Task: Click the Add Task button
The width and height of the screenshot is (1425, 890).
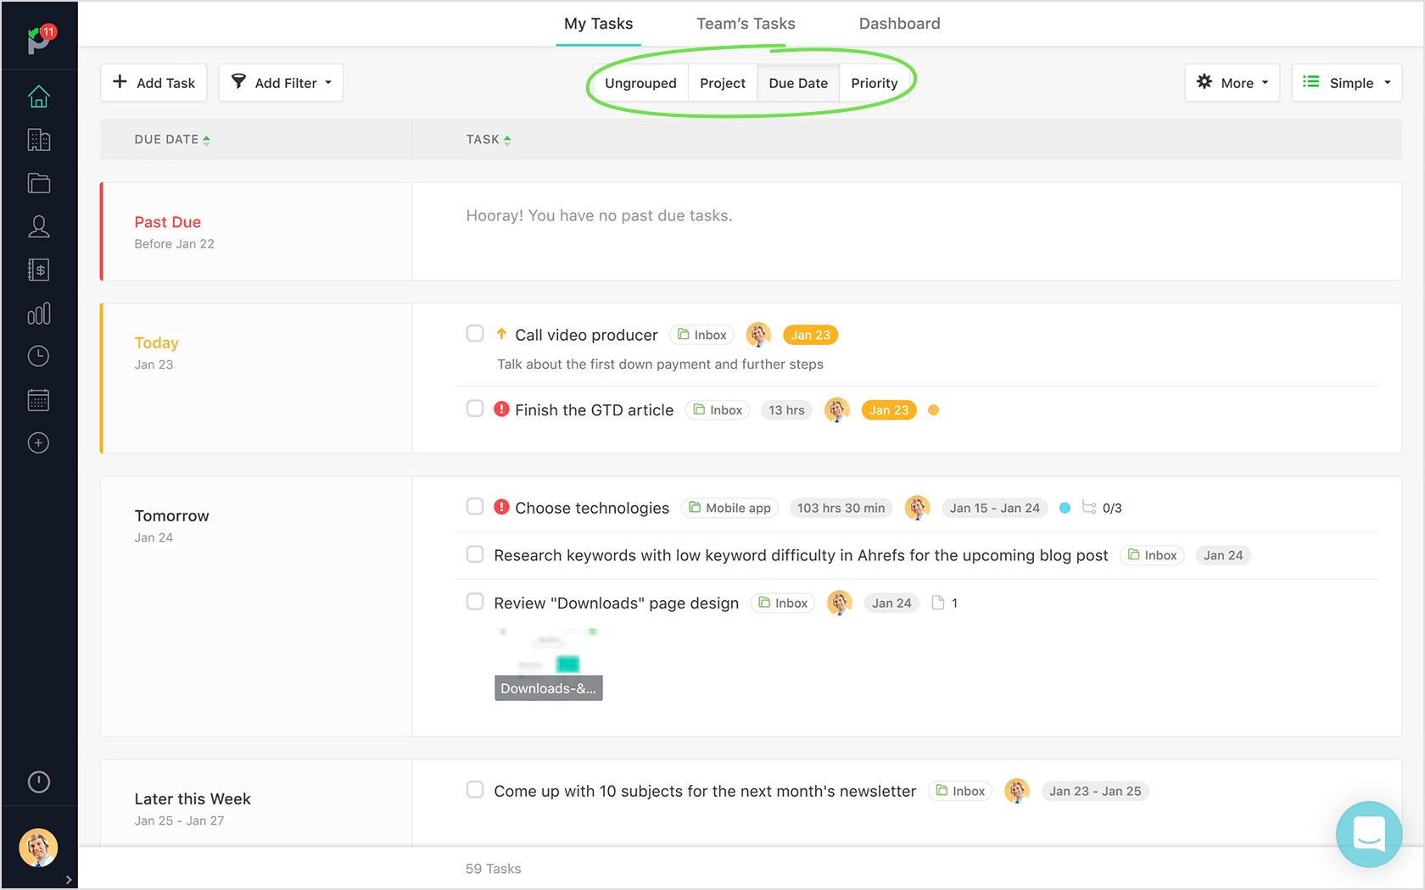Action: click(x=154, y=82)
